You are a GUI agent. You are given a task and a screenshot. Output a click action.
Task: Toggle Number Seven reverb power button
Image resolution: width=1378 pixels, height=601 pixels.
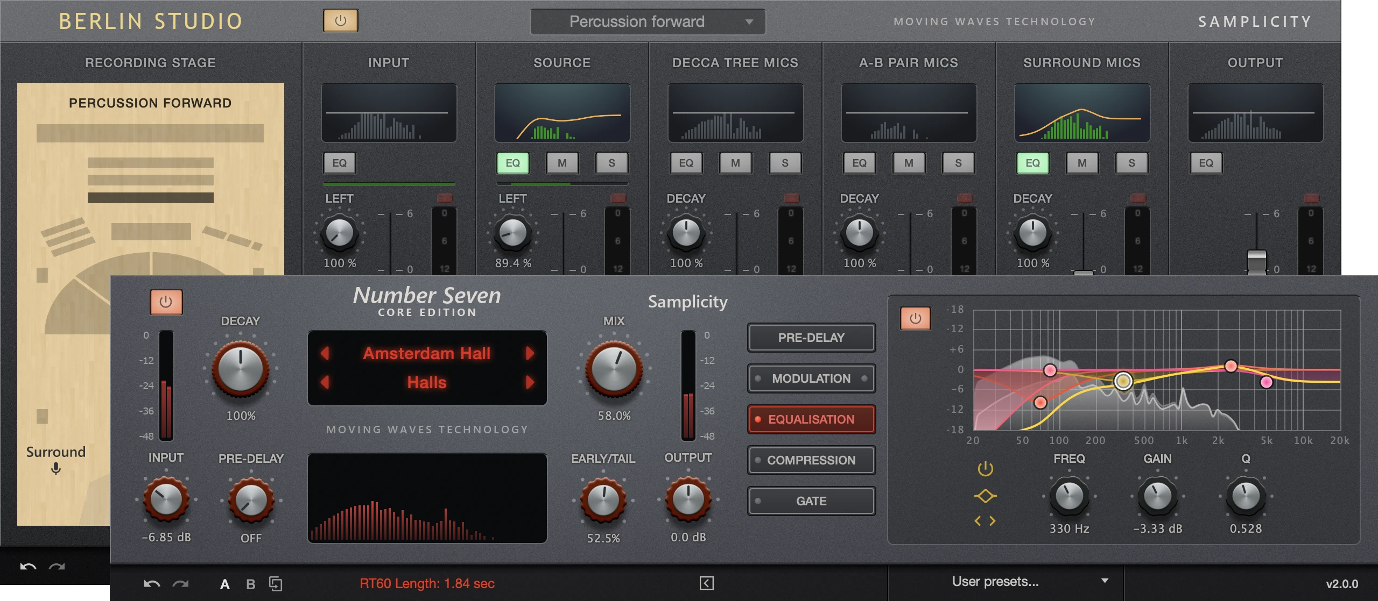tap(166, 302)
